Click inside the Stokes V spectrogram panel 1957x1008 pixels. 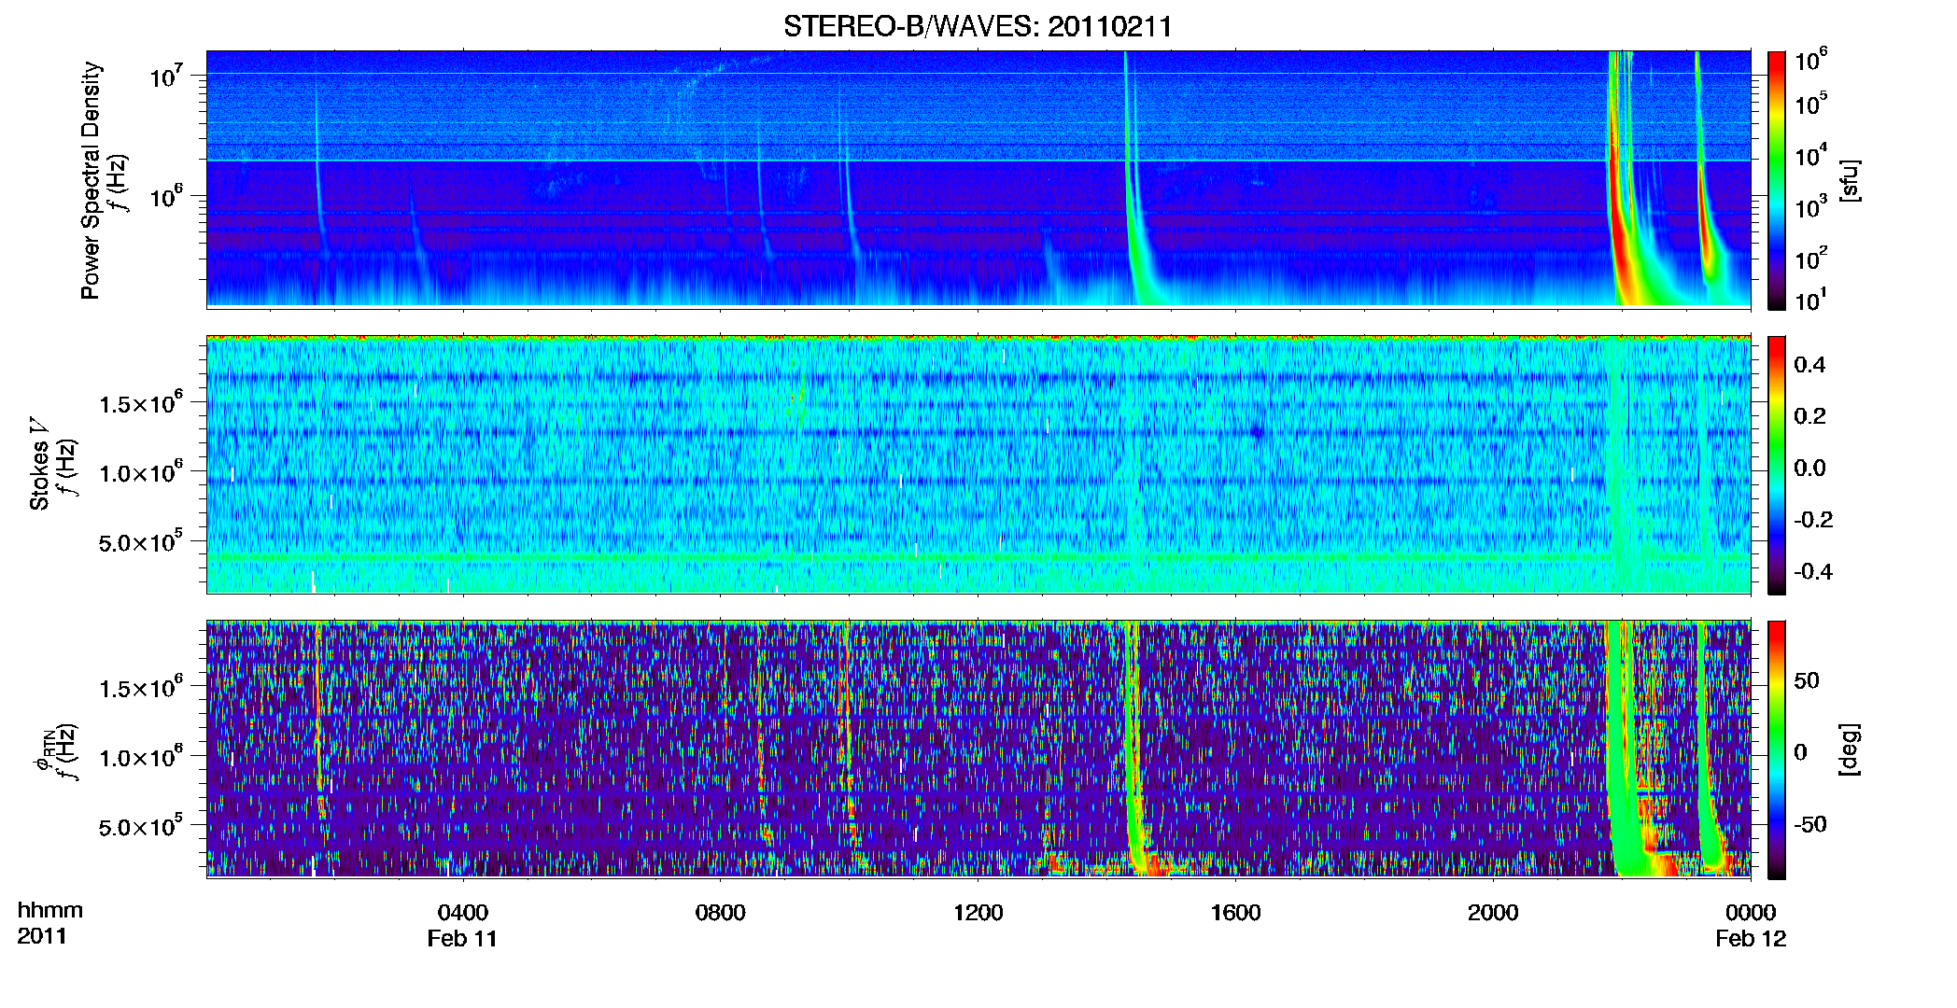coord(978,464)
